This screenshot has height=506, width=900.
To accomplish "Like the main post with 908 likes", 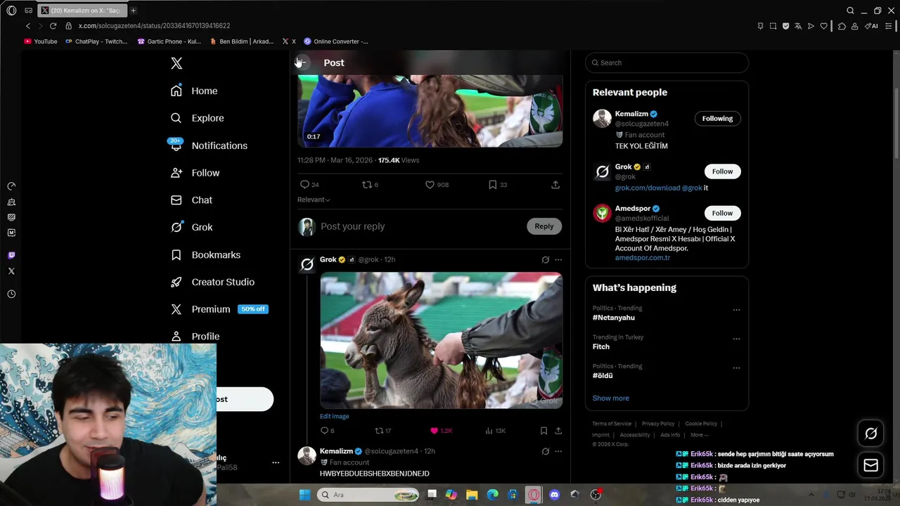I will coord(437,185).
